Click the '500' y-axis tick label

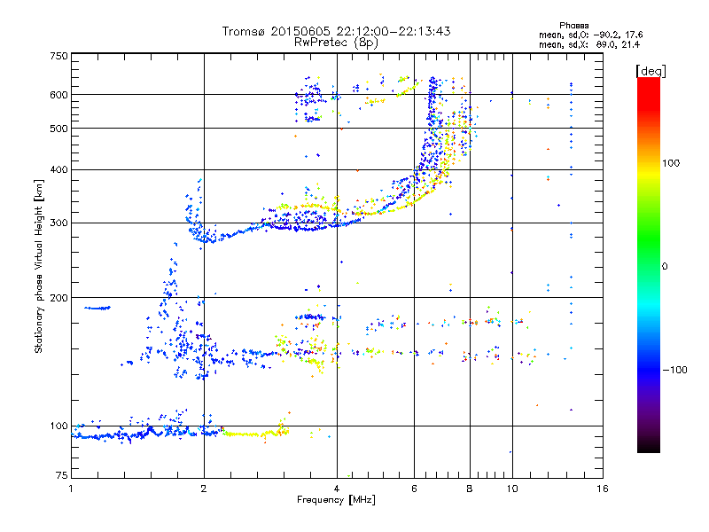tap(58, 129)
